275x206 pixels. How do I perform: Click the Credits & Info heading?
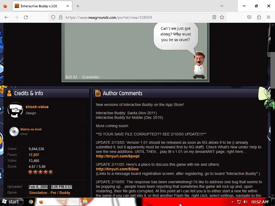tap(28, 93)
